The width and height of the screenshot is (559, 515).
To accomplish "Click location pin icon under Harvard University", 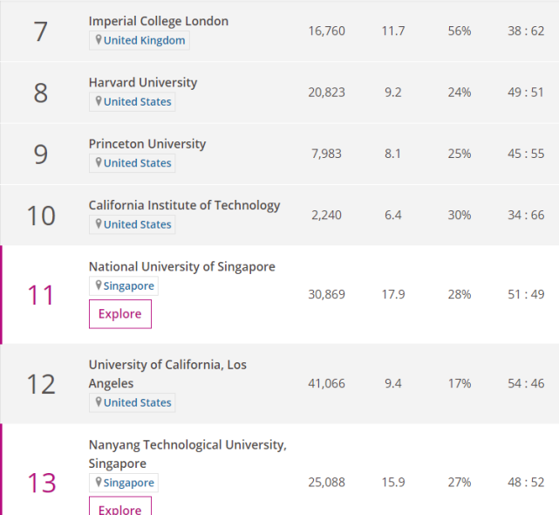I will 99,101.
